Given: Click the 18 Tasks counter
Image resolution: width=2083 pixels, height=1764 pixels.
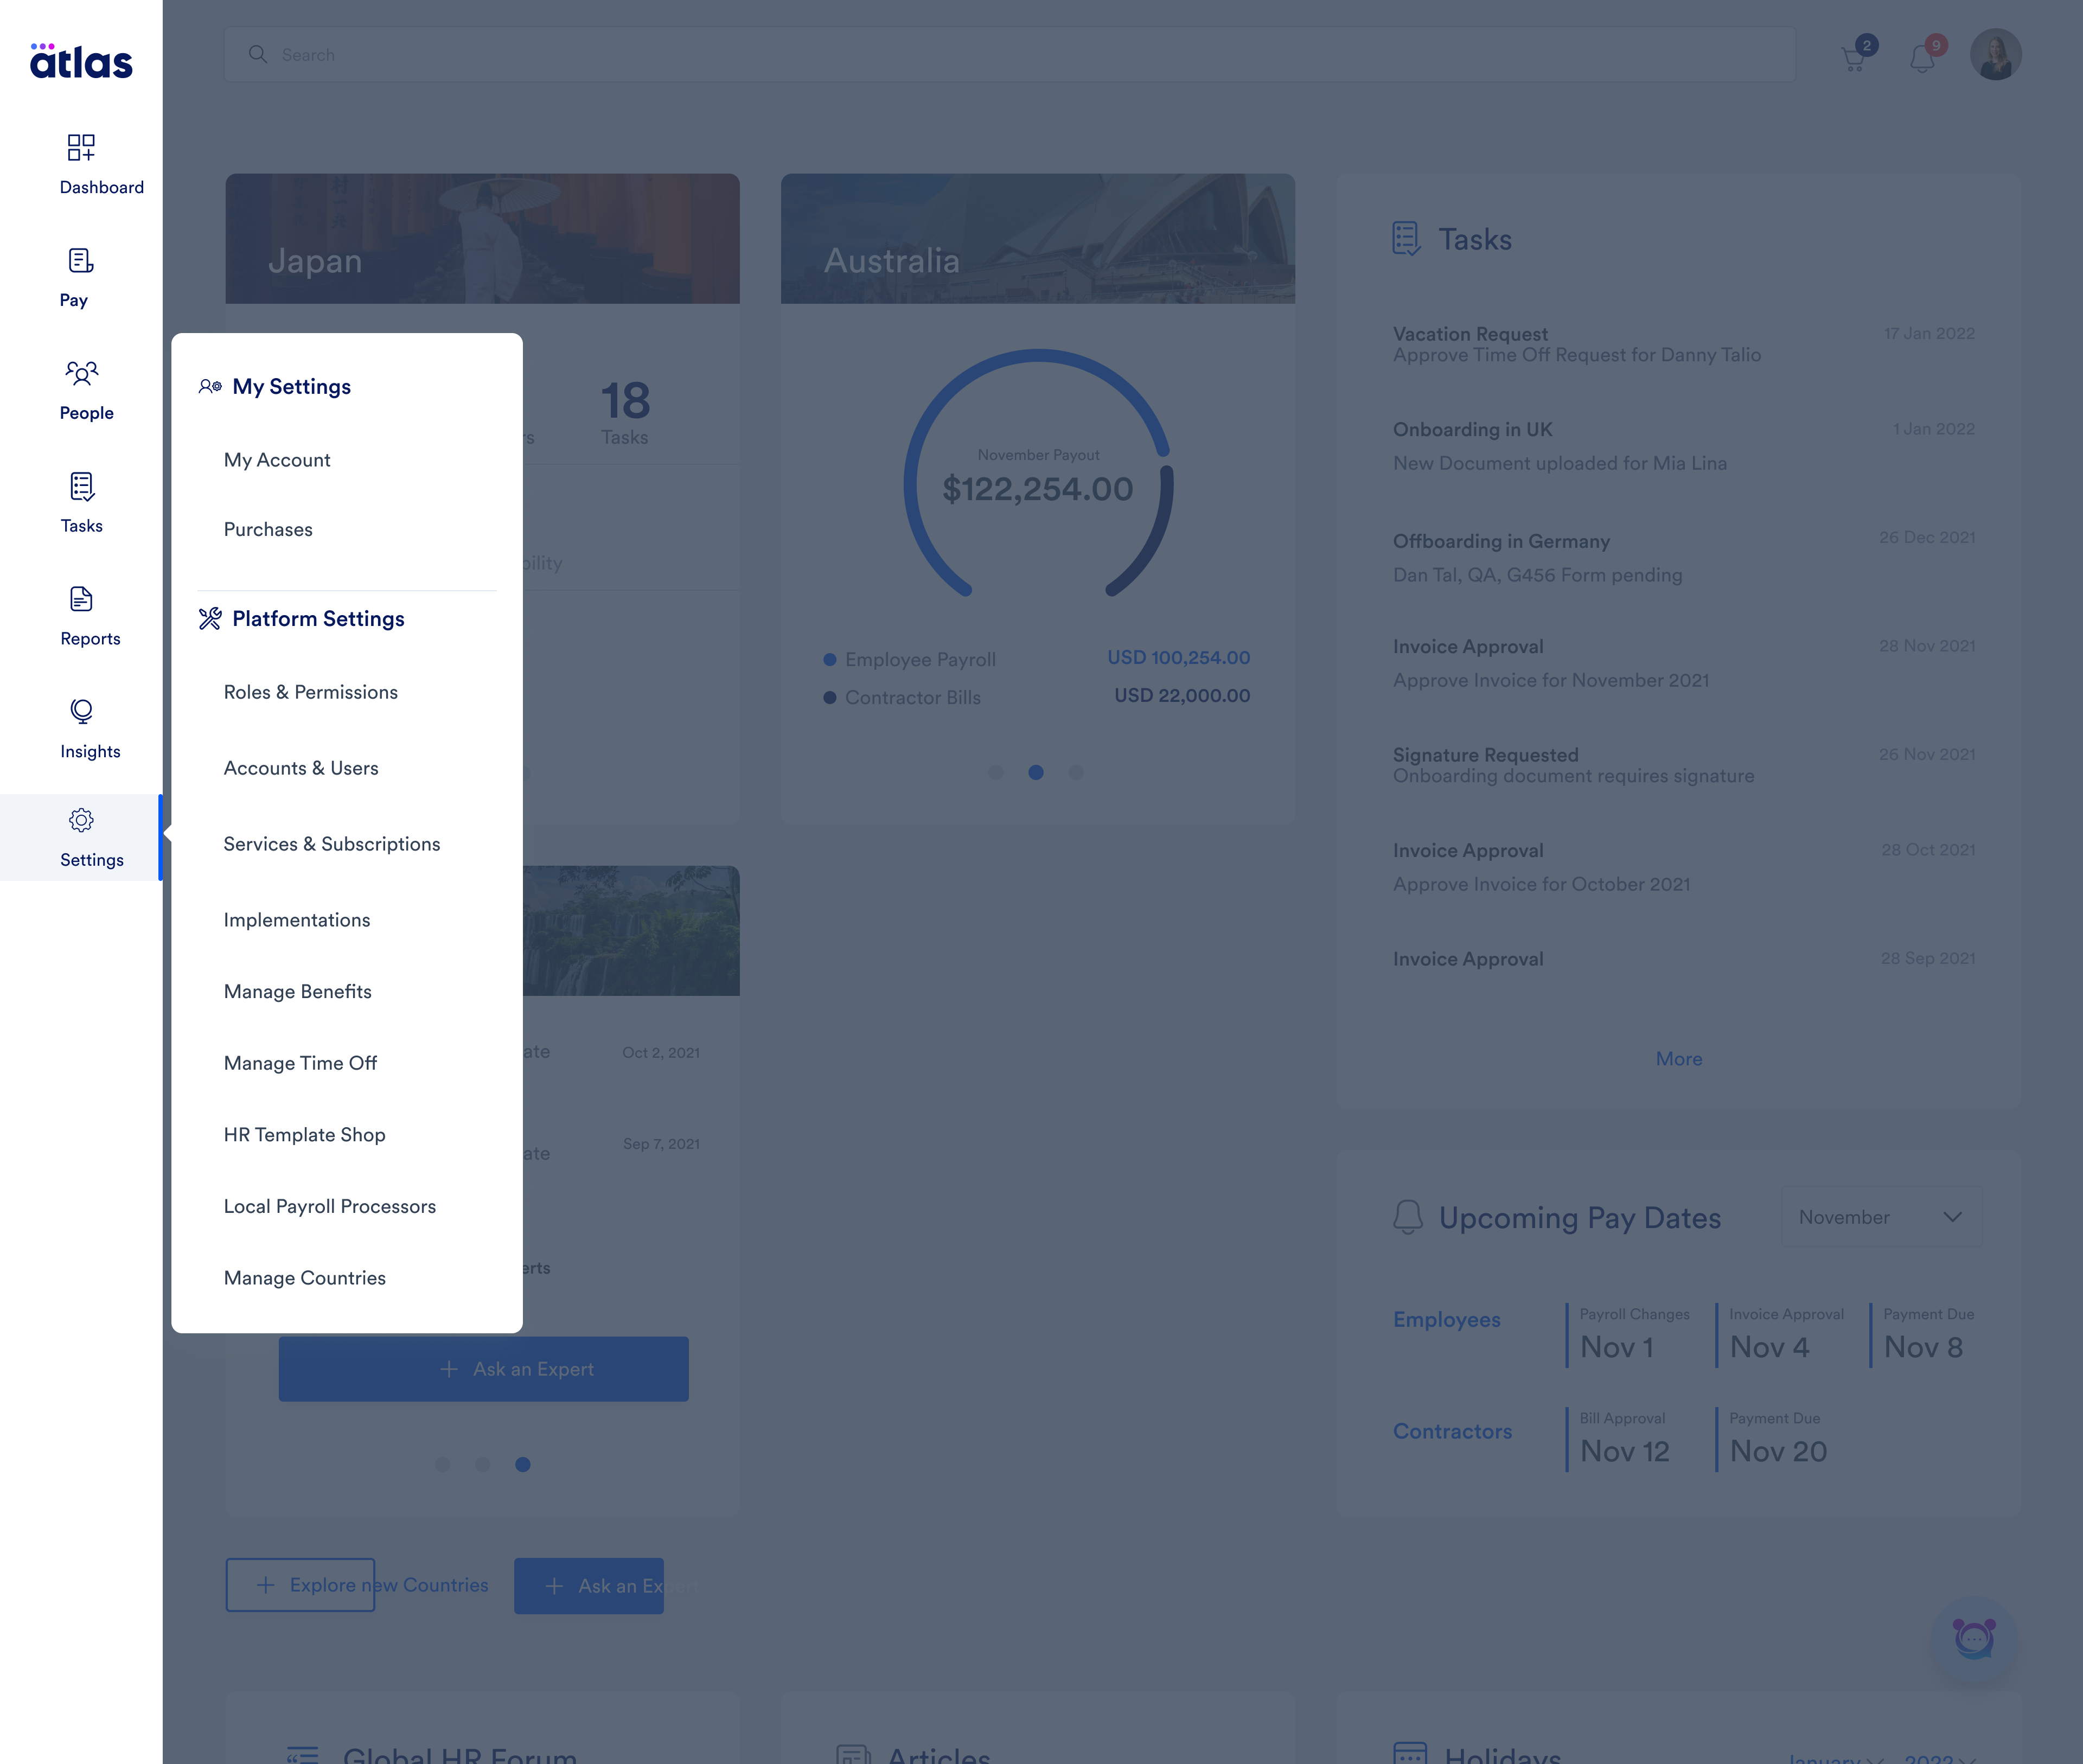Looking at the screenshot, I should click(x=625, y=412).
